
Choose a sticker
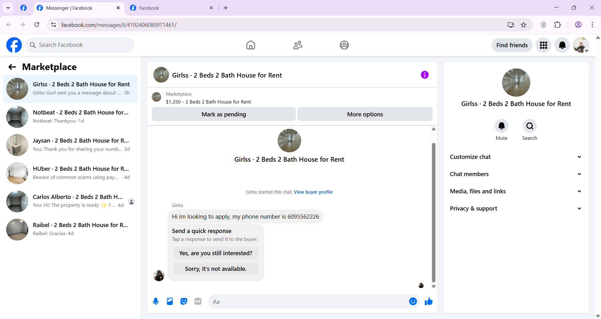pos(184,301)
